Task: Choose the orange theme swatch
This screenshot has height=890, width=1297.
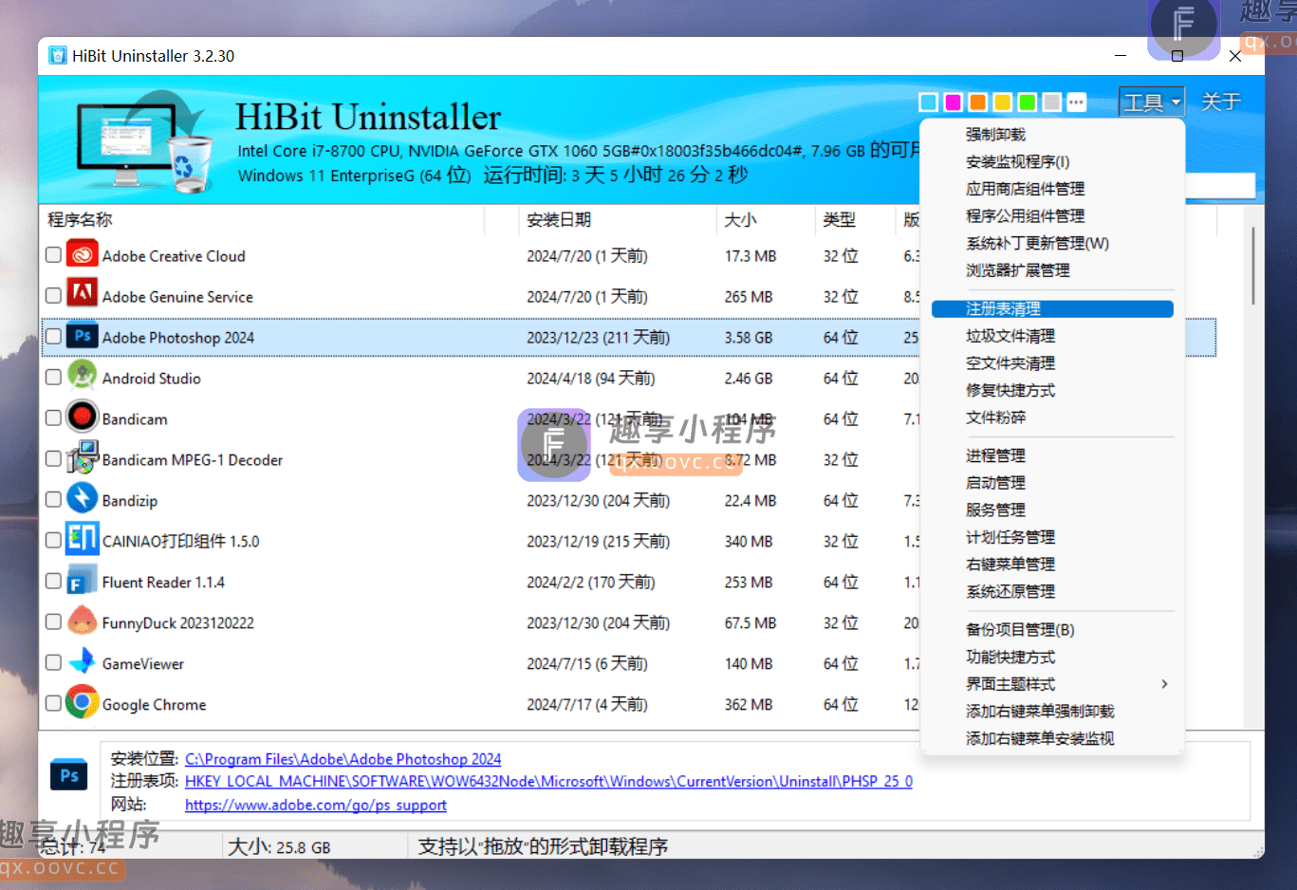Action: pyautogui.click(x=978, y=102)
